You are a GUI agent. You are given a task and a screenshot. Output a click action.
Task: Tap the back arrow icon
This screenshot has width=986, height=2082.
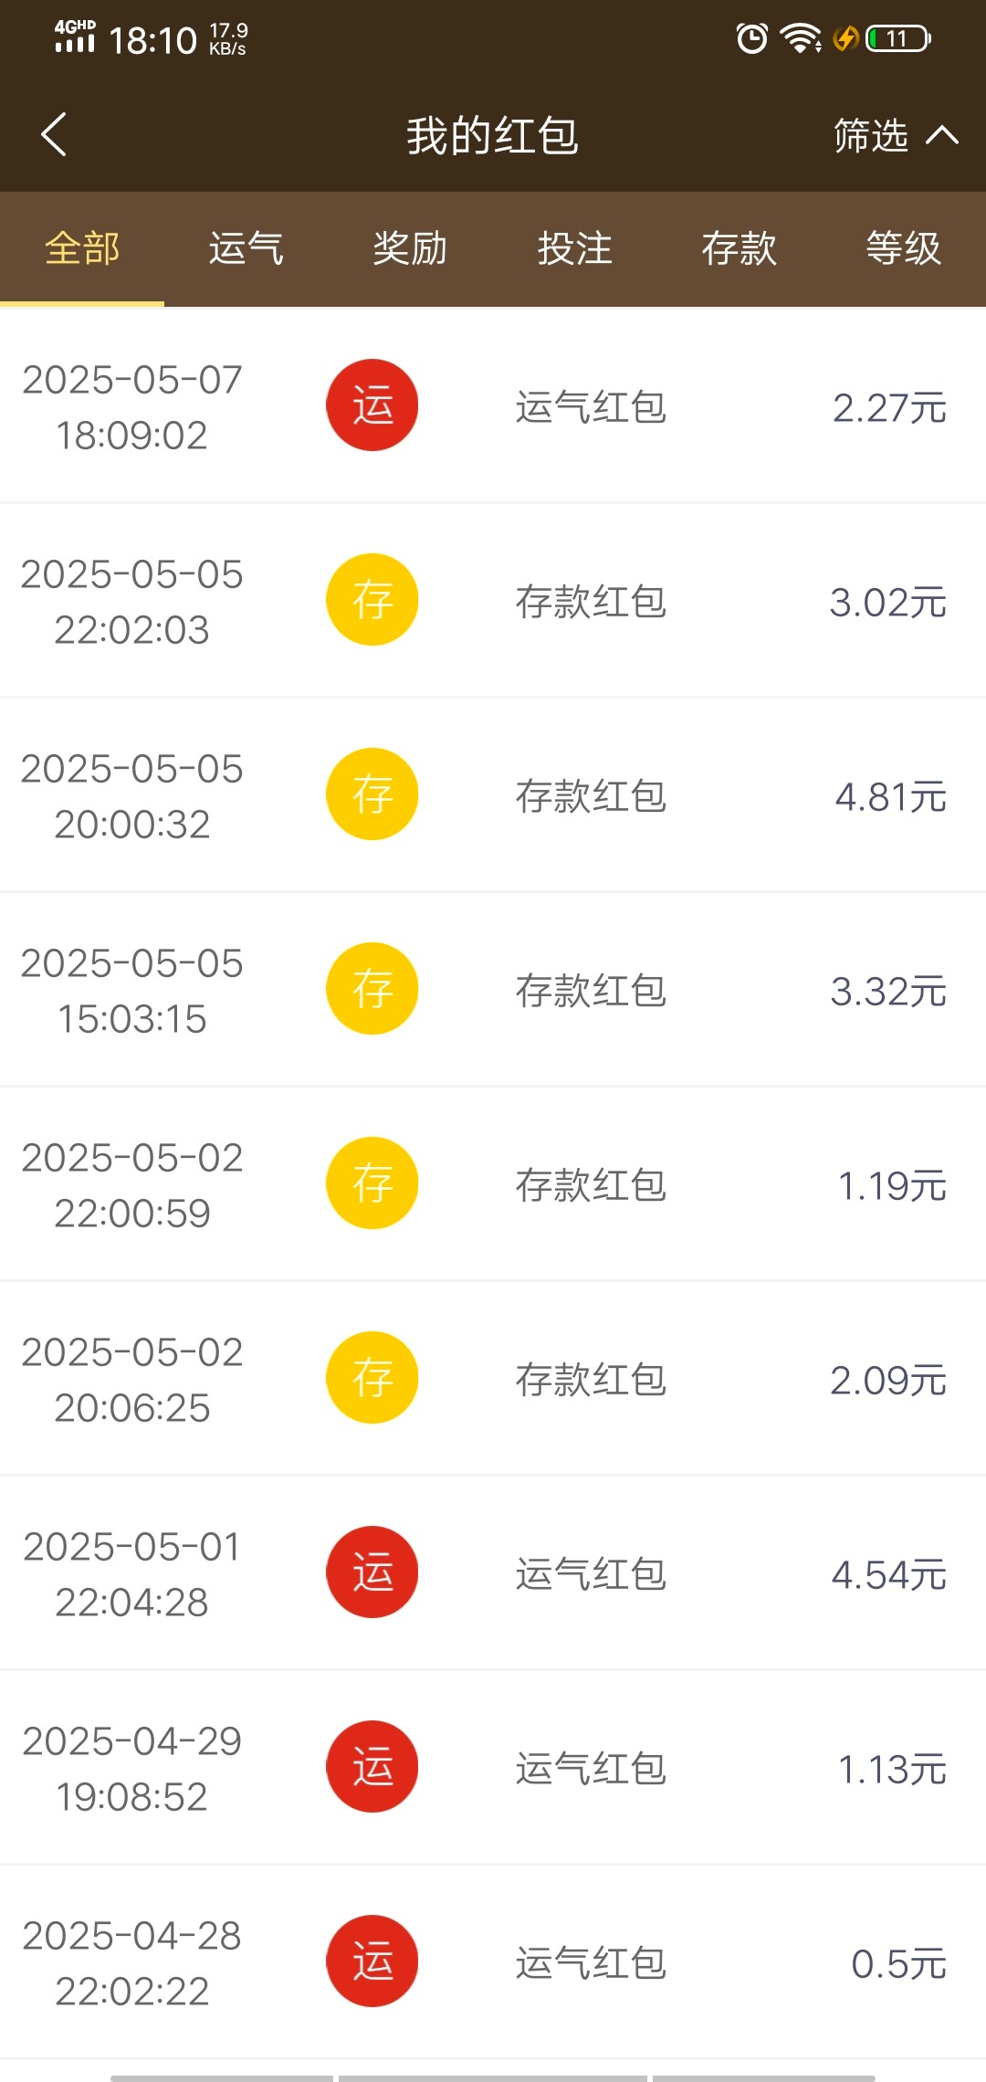[55, 135]
